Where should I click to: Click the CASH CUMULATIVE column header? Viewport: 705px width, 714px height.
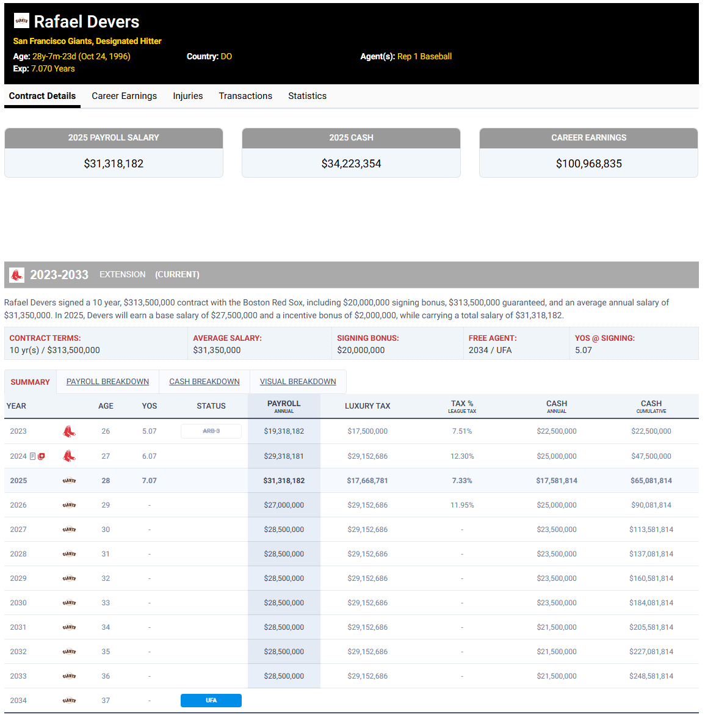651,406
